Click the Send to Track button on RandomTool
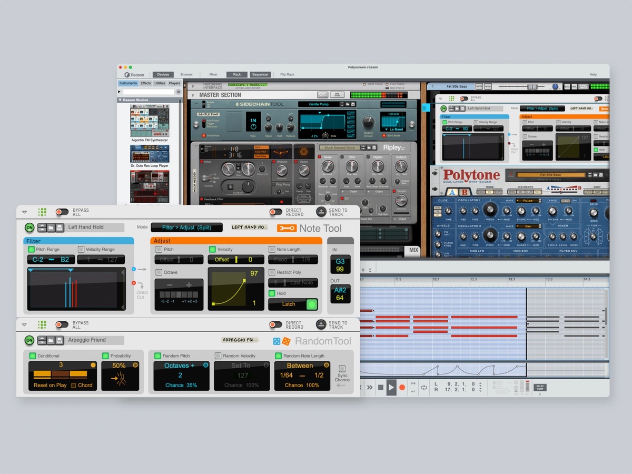Screen dimensions: 632x474 (x=321, y=325)
